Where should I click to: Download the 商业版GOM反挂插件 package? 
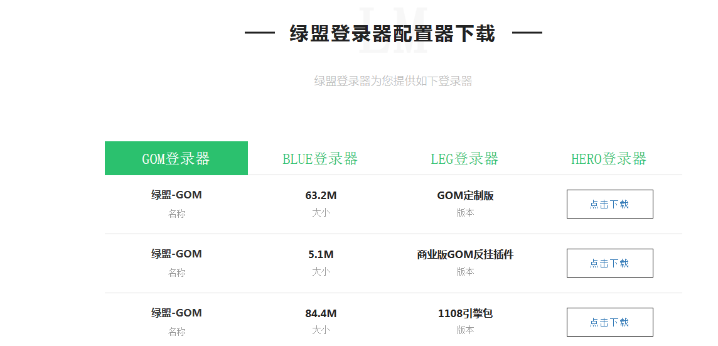tap(609, 263)
